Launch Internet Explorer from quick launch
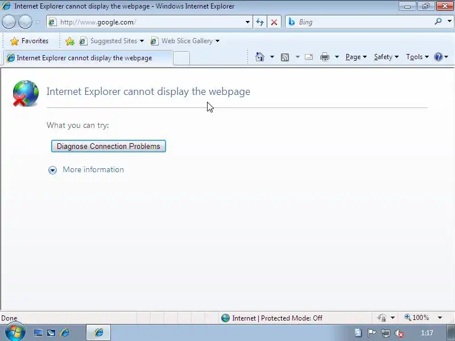The image size is (455, 341). pos(65,332)
